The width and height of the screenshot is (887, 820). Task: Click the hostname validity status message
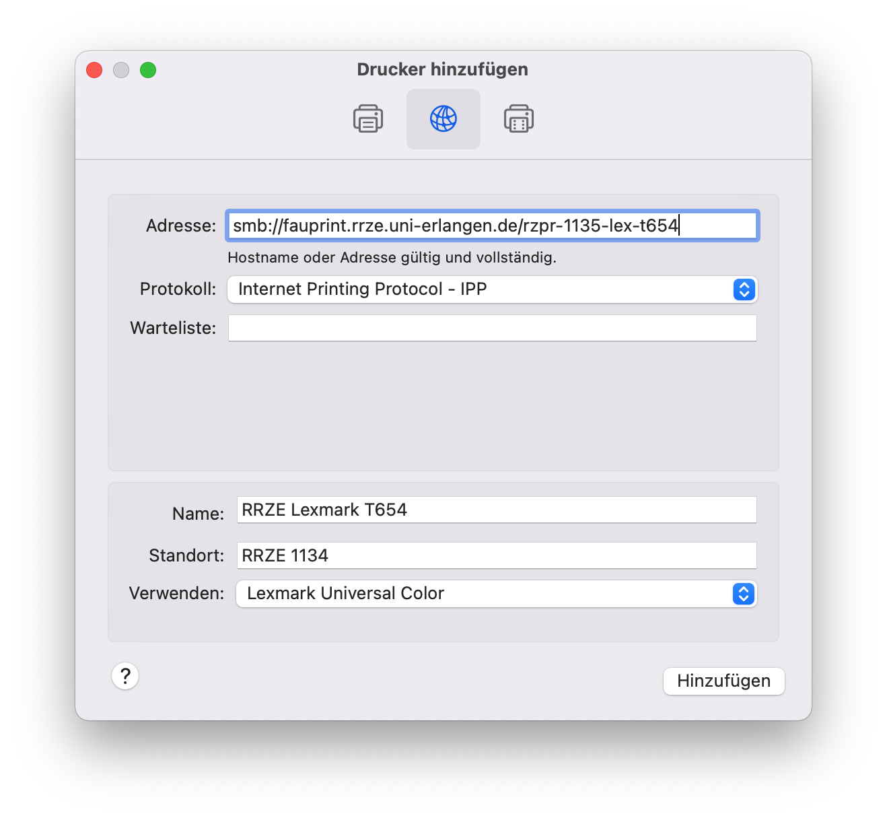(392, 258)
